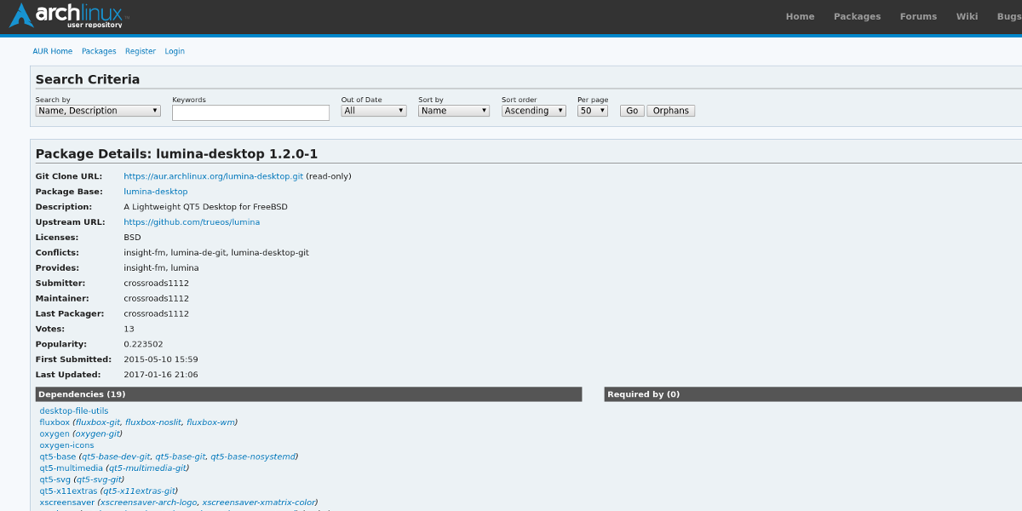Open Packages in the top navigation bar
The width and height of the screenshot is (1022, 511).
coord(857,16)
